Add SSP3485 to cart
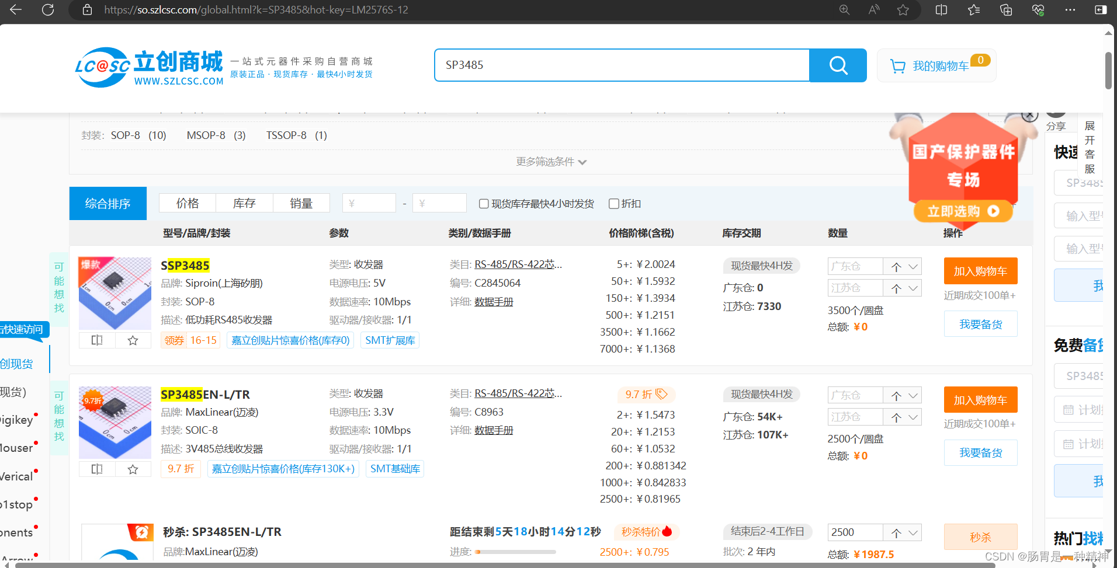Screen dimensions: 1117x568 (x=980, y=271)
